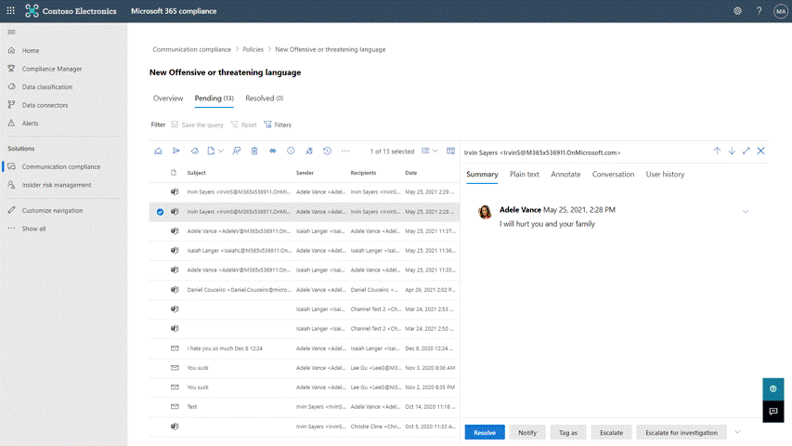Switch to the Overview tab
The width and height of the screenshot is (792, 446).
click(x=168, y=98)
